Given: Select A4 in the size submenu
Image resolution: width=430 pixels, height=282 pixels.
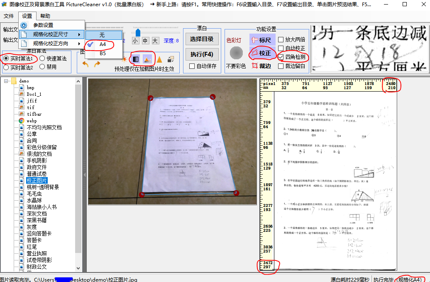Looking at the screenshot, I should (x=104, y=44).
